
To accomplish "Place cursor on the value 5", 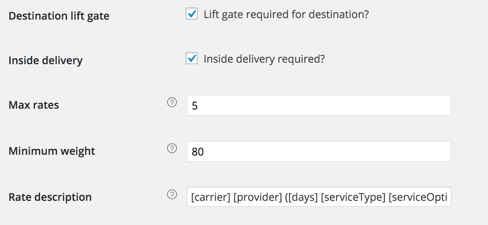I will point(195,106).
